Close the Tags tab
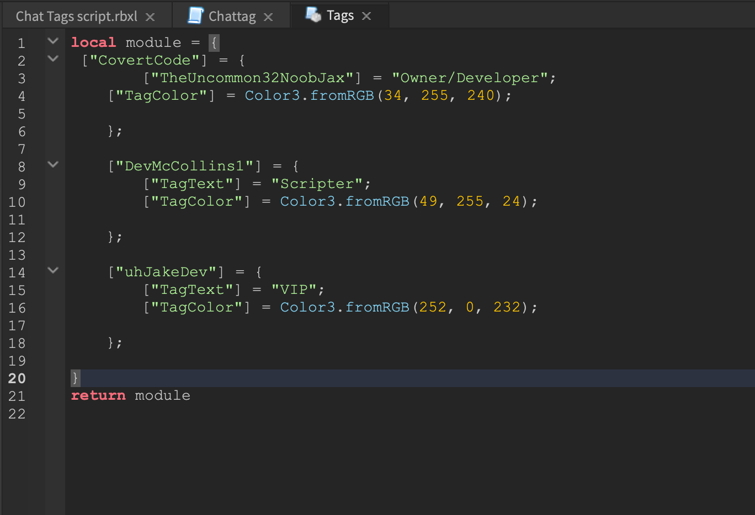 (366, 15)
